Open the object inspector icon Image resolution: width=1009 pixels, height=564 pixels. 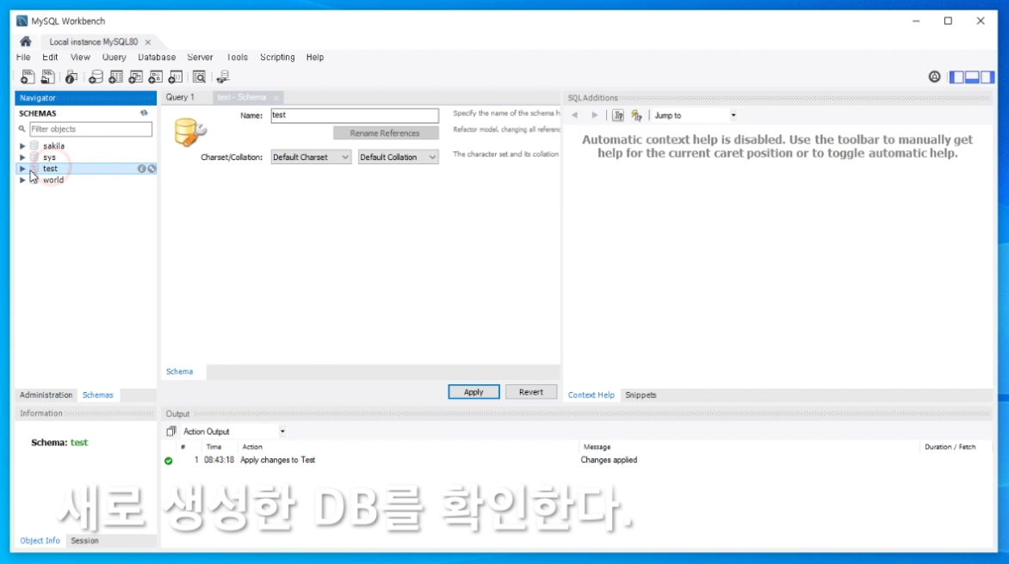71,77
